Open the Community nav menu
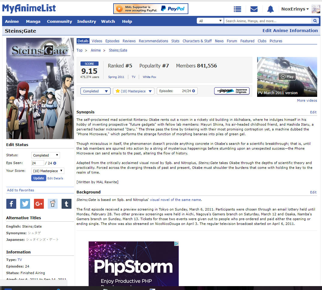Viewport: 322px width, 290px height. [59, 21]
